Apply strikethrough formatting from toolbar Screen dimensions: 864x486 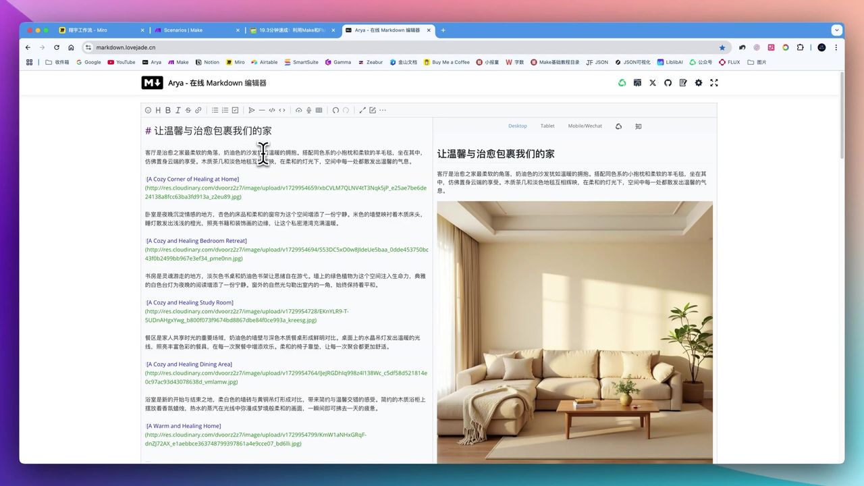(188, 110)
